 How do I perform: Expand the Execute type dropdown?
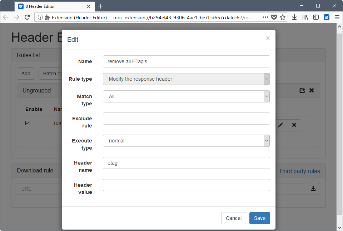pyautogui.click(x=186, y=141)
